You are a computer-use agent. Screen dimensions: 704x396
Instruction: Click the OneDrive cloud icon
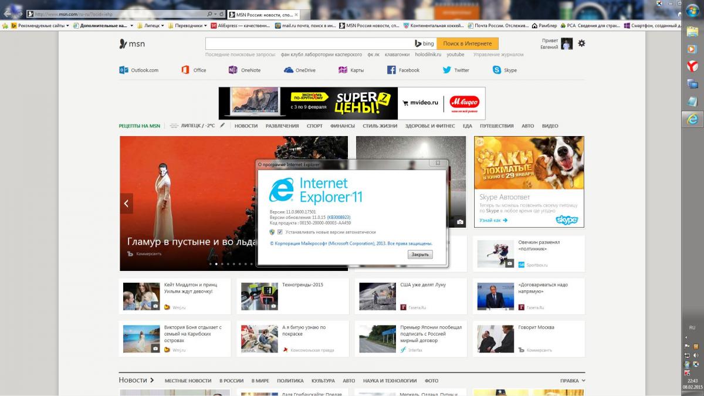tap(289, 70)
